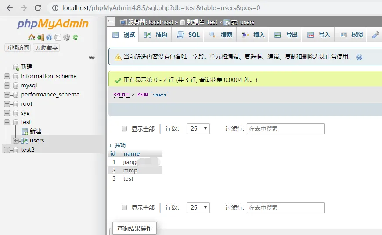Image resolution: width=382 pixels, height=235 pixels.
Task: Select the performance_schema database in tree
Action: (50, 95)
